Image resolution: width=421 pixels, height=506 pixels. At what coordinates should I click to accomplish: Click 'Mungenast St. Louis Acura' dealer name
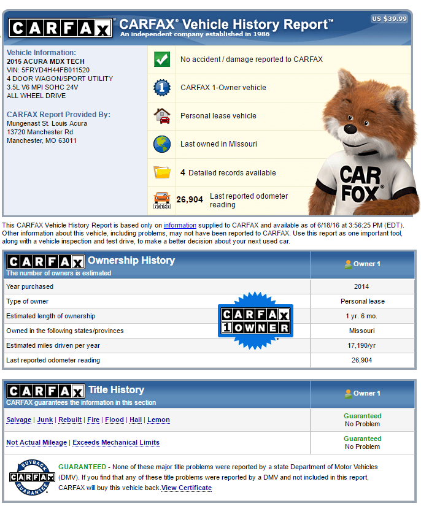point(47,123)
